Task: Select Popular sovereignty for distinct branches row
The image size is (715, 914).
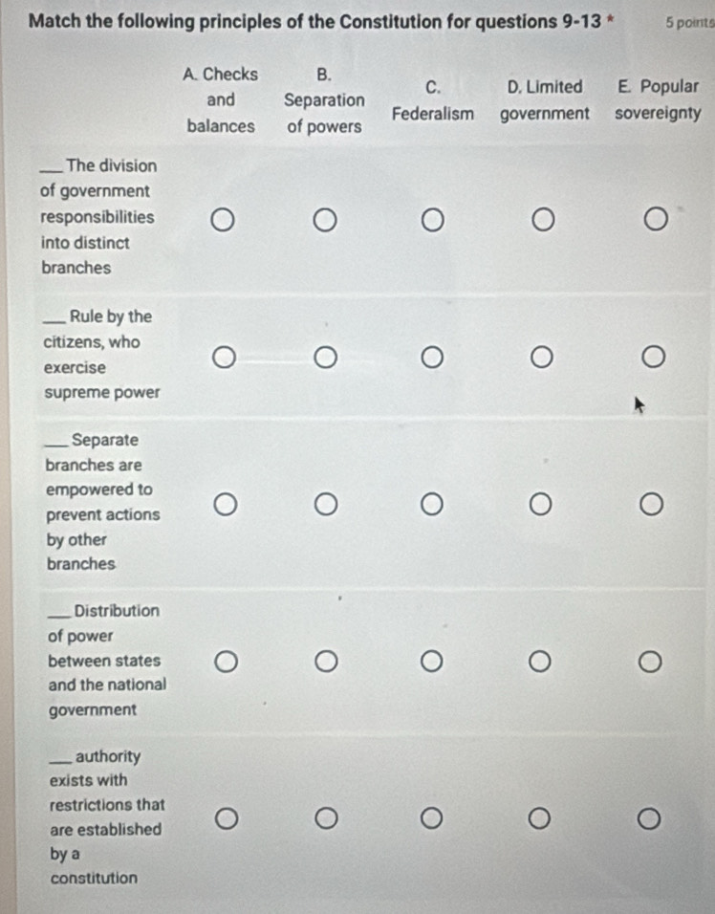Action: (x=654, y=222)
